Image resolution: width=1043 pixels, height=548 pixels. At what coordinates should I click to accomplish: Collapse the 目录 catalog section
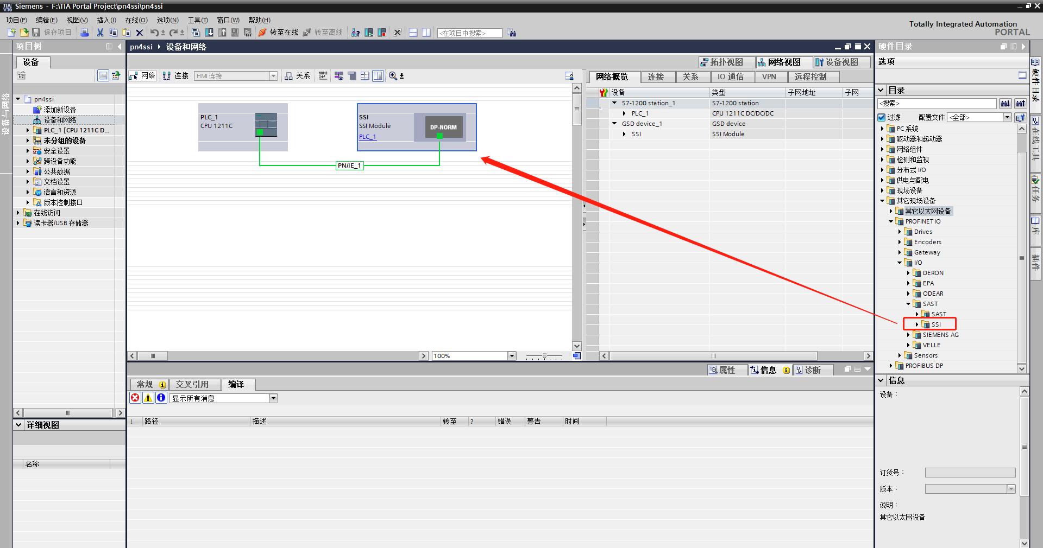click(x=881, y=90)
